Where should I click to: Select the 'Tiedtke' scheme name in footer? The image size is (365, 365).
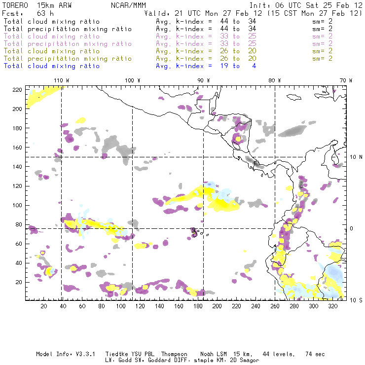click(116, 354)
